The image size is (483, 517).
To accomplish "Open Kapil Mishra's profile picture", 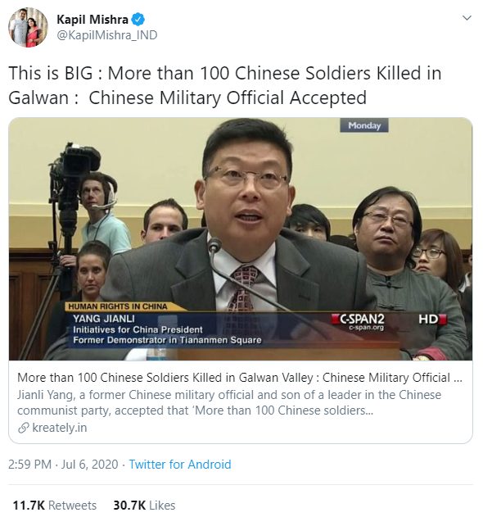I will [x=28, y=27].
